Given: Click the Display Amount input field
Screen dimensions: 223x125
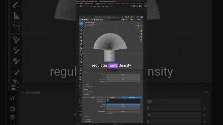Looking at the screenshot, I should [x=123, y=100].
